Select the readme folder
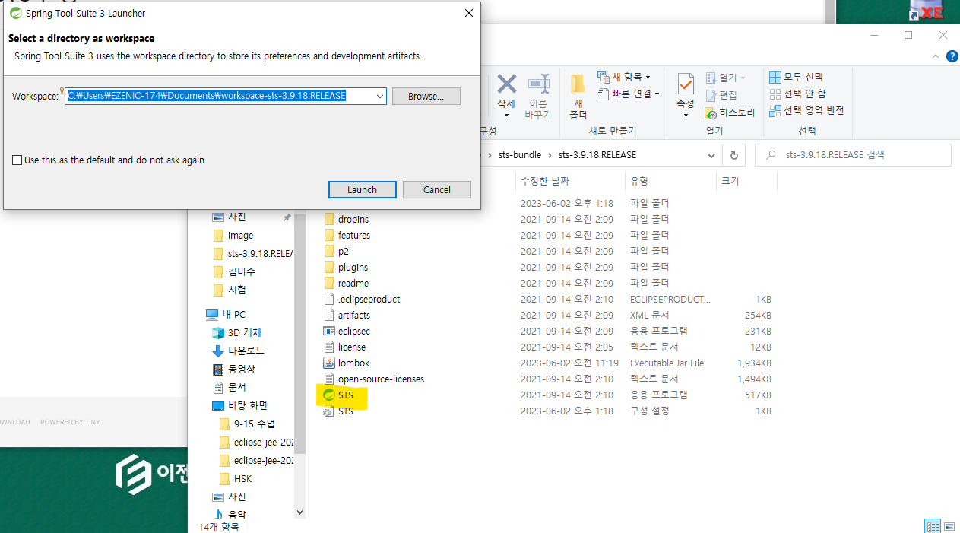 tap(353, 283)
